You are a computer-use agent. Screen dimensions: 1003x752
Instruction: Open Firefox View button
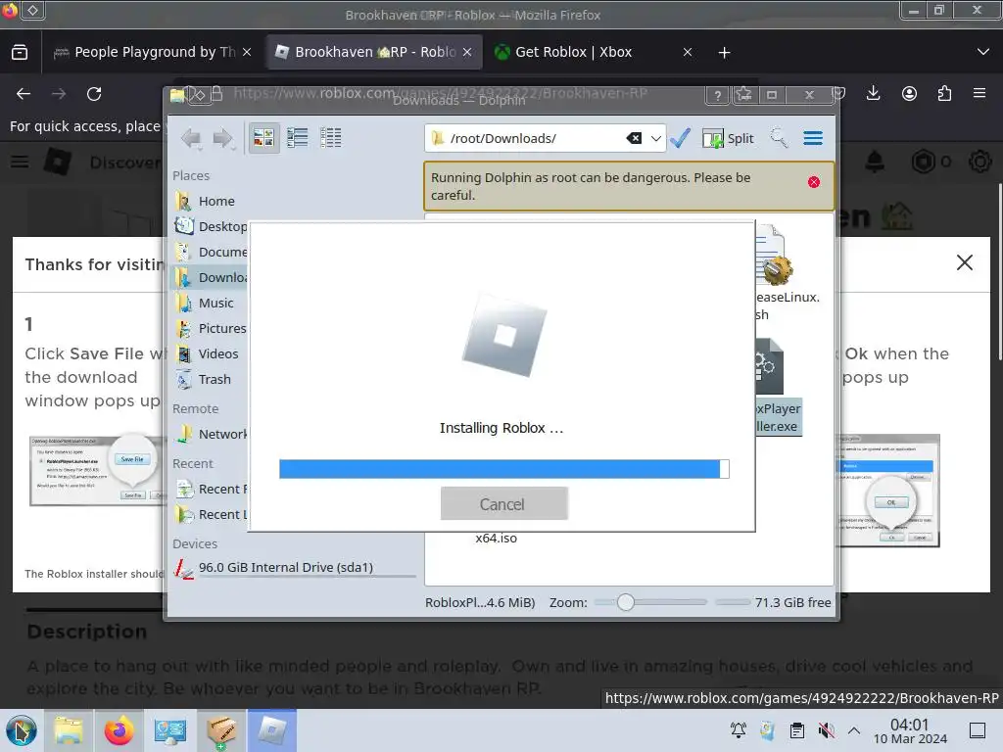tap(20, 52)
